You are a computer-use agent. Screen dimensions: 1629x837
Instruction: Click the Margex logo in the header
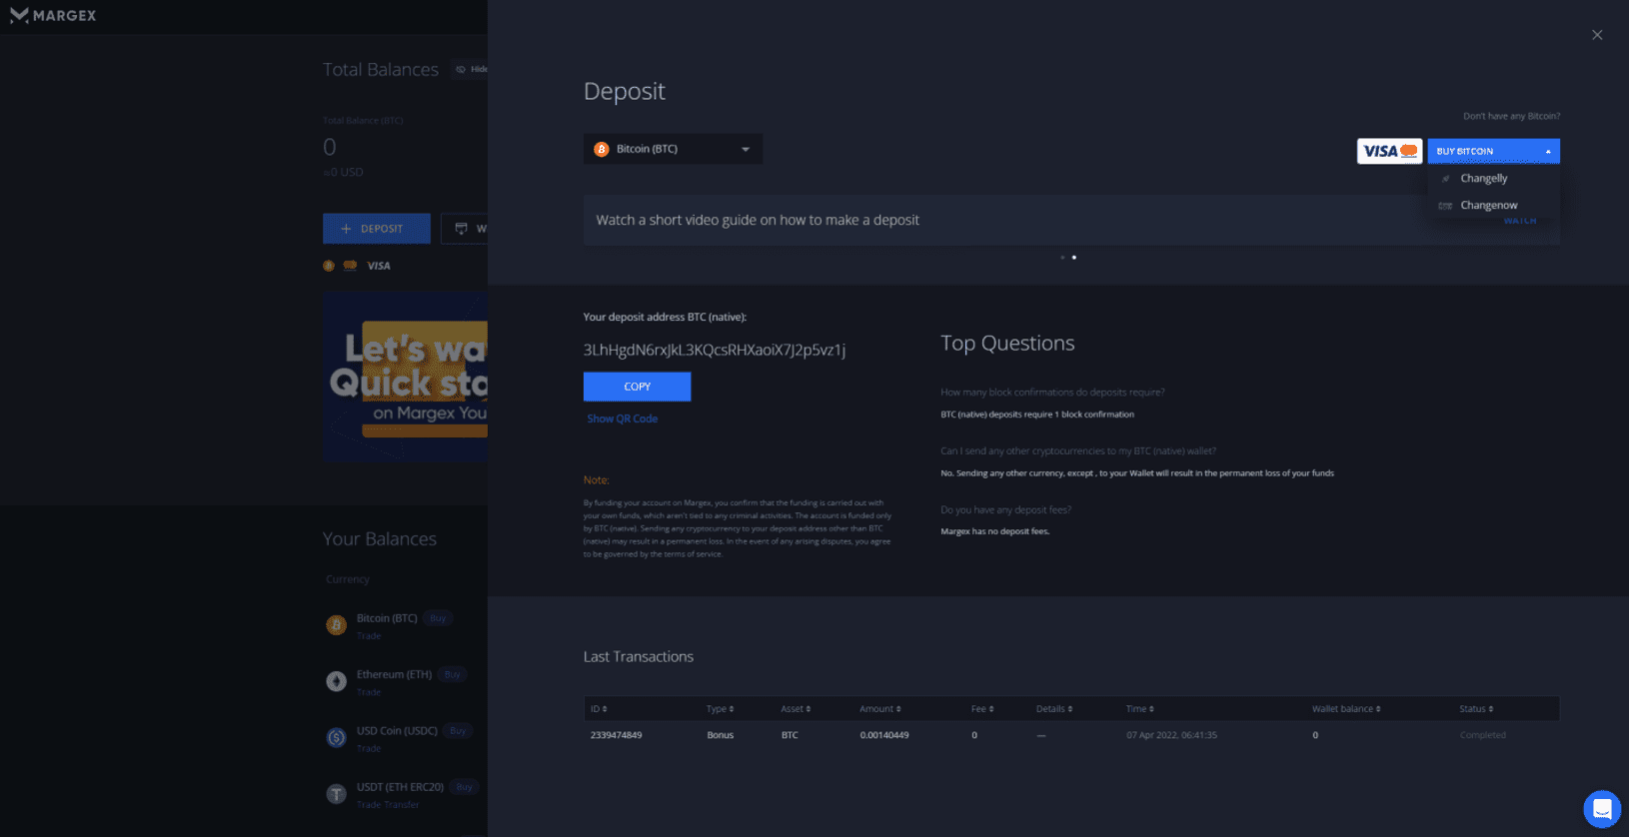point(53,15)
